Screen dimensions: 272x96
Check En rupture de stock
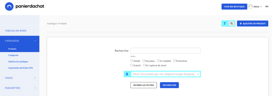(x=144, y=65)
